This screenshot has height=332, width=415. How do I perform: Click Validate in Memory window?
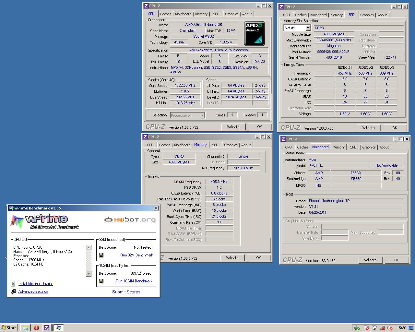tap(232, 258)
